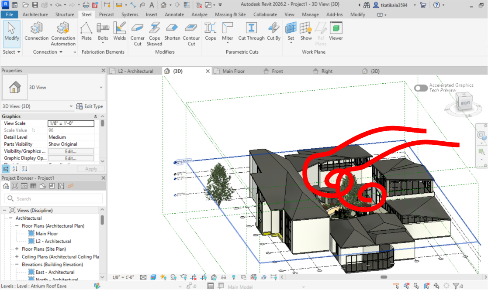Toggle shadows on view control bar

[173, 277]
